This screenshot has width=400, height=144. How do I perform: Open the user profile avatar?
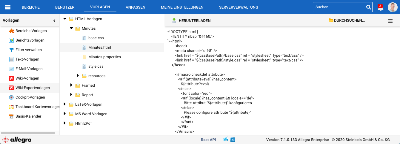[393, 7]
